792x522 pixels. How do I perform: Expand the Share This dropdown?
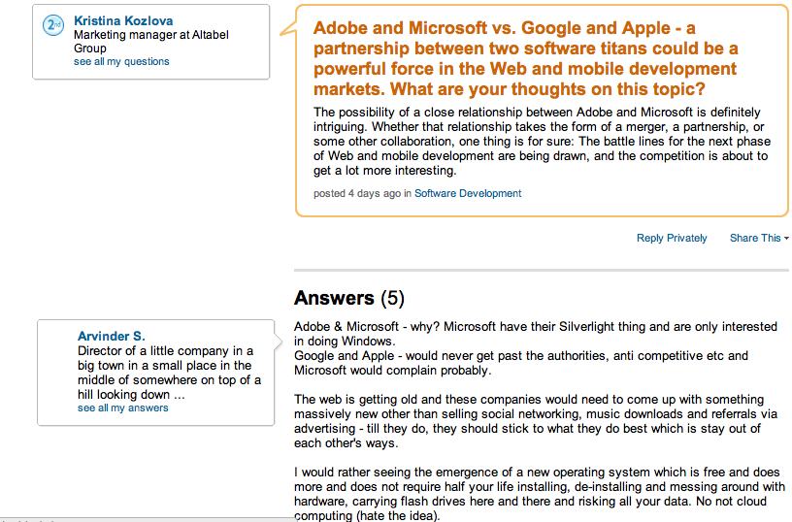(759, 238)
